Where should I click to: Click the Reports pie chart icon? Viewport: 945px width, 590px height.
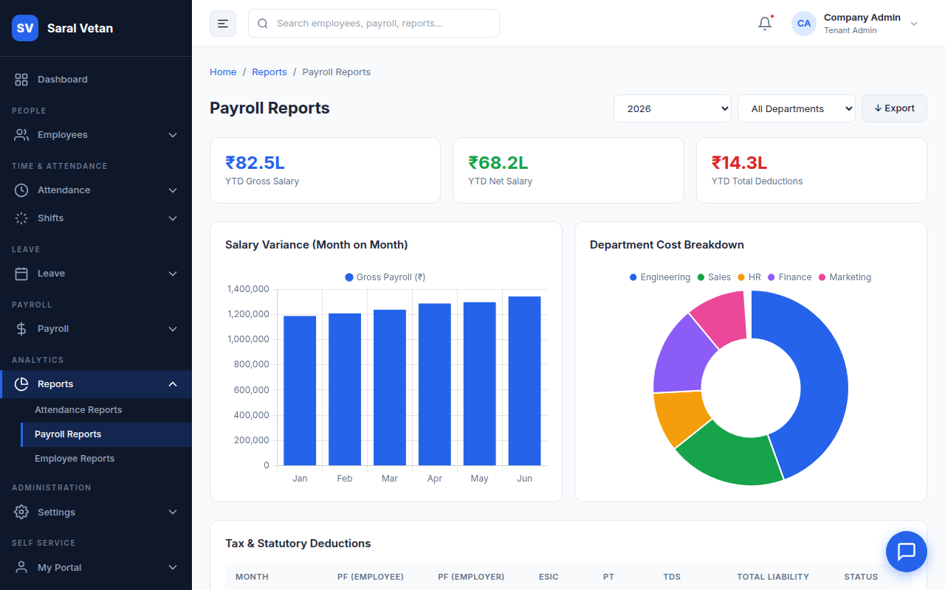[x=21, y=384]
